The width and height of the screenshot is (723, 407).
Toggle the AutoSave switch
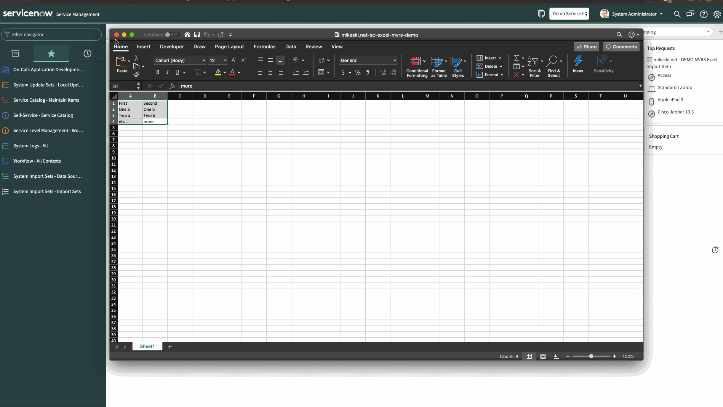(x=171, y=34)
